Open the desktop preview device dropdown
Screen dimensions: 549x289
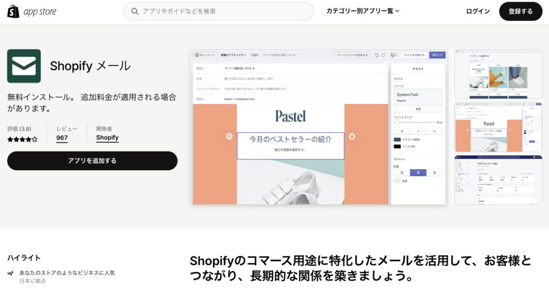(394, 55)
